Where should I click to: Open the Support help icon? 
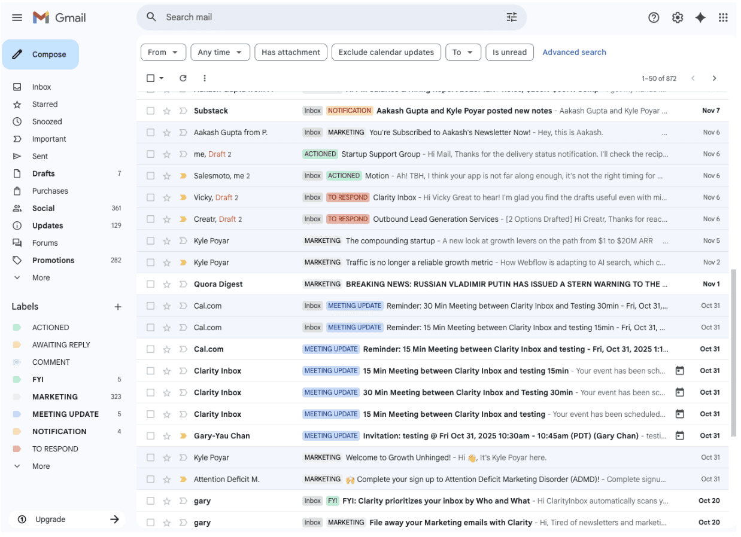[x=654, y=17]
